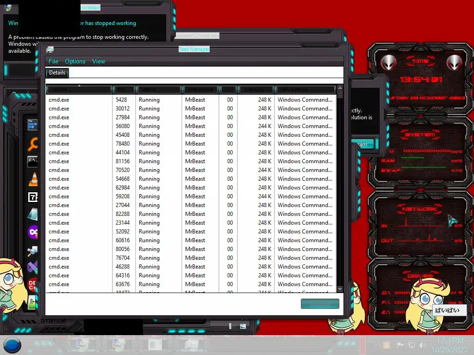Select the process with PID 76704
The height and width of the screenshot is (355, 474).
(x=191, y=258)
